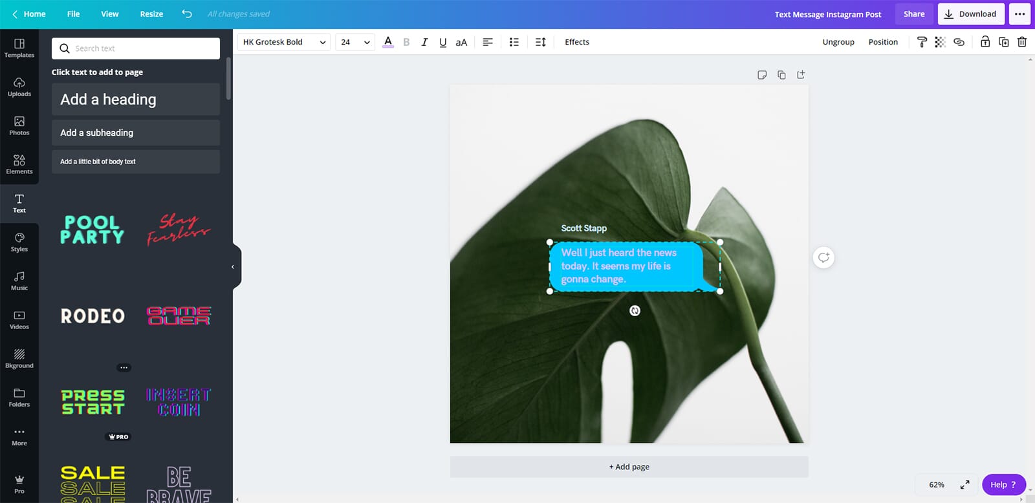1035x503 pixels.
Task: Click the comment refresh bubble beside canvas
Action: click(823, 257)
